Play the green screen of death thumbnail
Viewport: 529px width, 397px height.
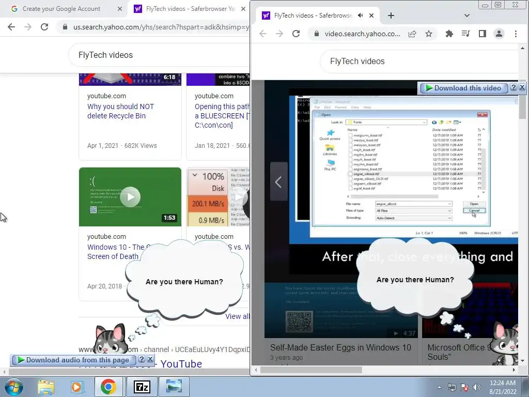pos(130,197)
